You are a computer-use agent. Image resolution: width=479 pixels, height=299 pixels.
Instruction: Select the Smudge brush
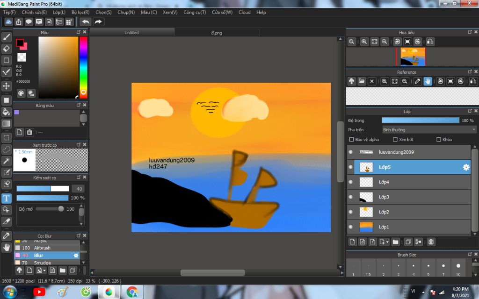click(47, 263)
